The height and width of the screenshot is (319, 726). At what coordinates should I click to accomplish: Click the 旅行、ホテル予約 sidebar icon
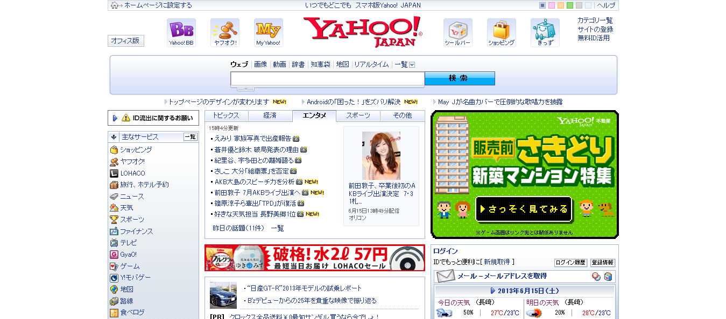114,185
